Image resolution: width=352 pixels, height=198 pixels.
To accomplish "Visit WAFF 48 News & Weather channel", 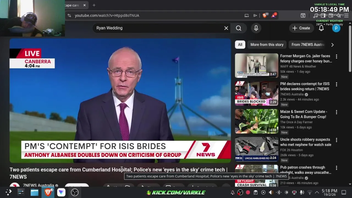I will pos(298,66).
